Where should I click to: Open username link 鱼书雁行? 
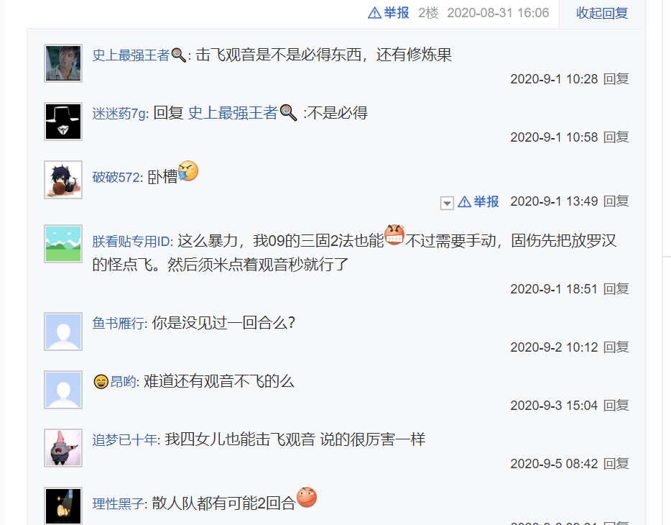click(x=118, y=323)
